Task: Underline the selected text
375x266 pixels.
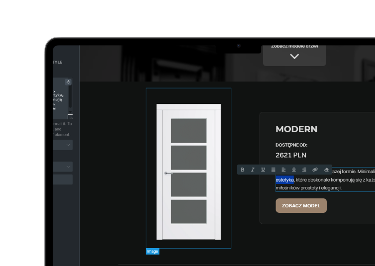Action: 263,170
